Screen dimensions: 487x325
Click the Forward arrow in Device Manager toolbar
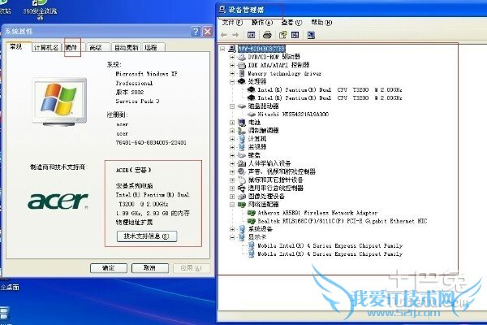pyautogui.click(x=235, y=35)
